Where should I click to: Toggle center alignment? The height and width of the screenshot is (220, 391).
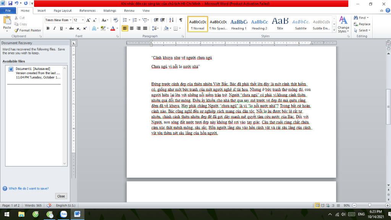tap(132, 28)
